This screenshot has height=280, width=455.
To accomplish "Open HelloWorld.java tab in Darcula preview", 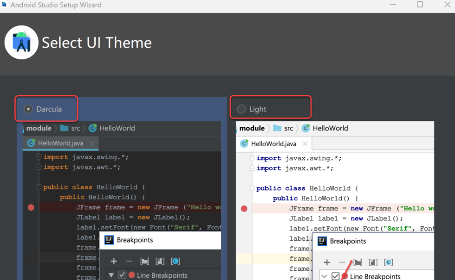I will (61, 143).
